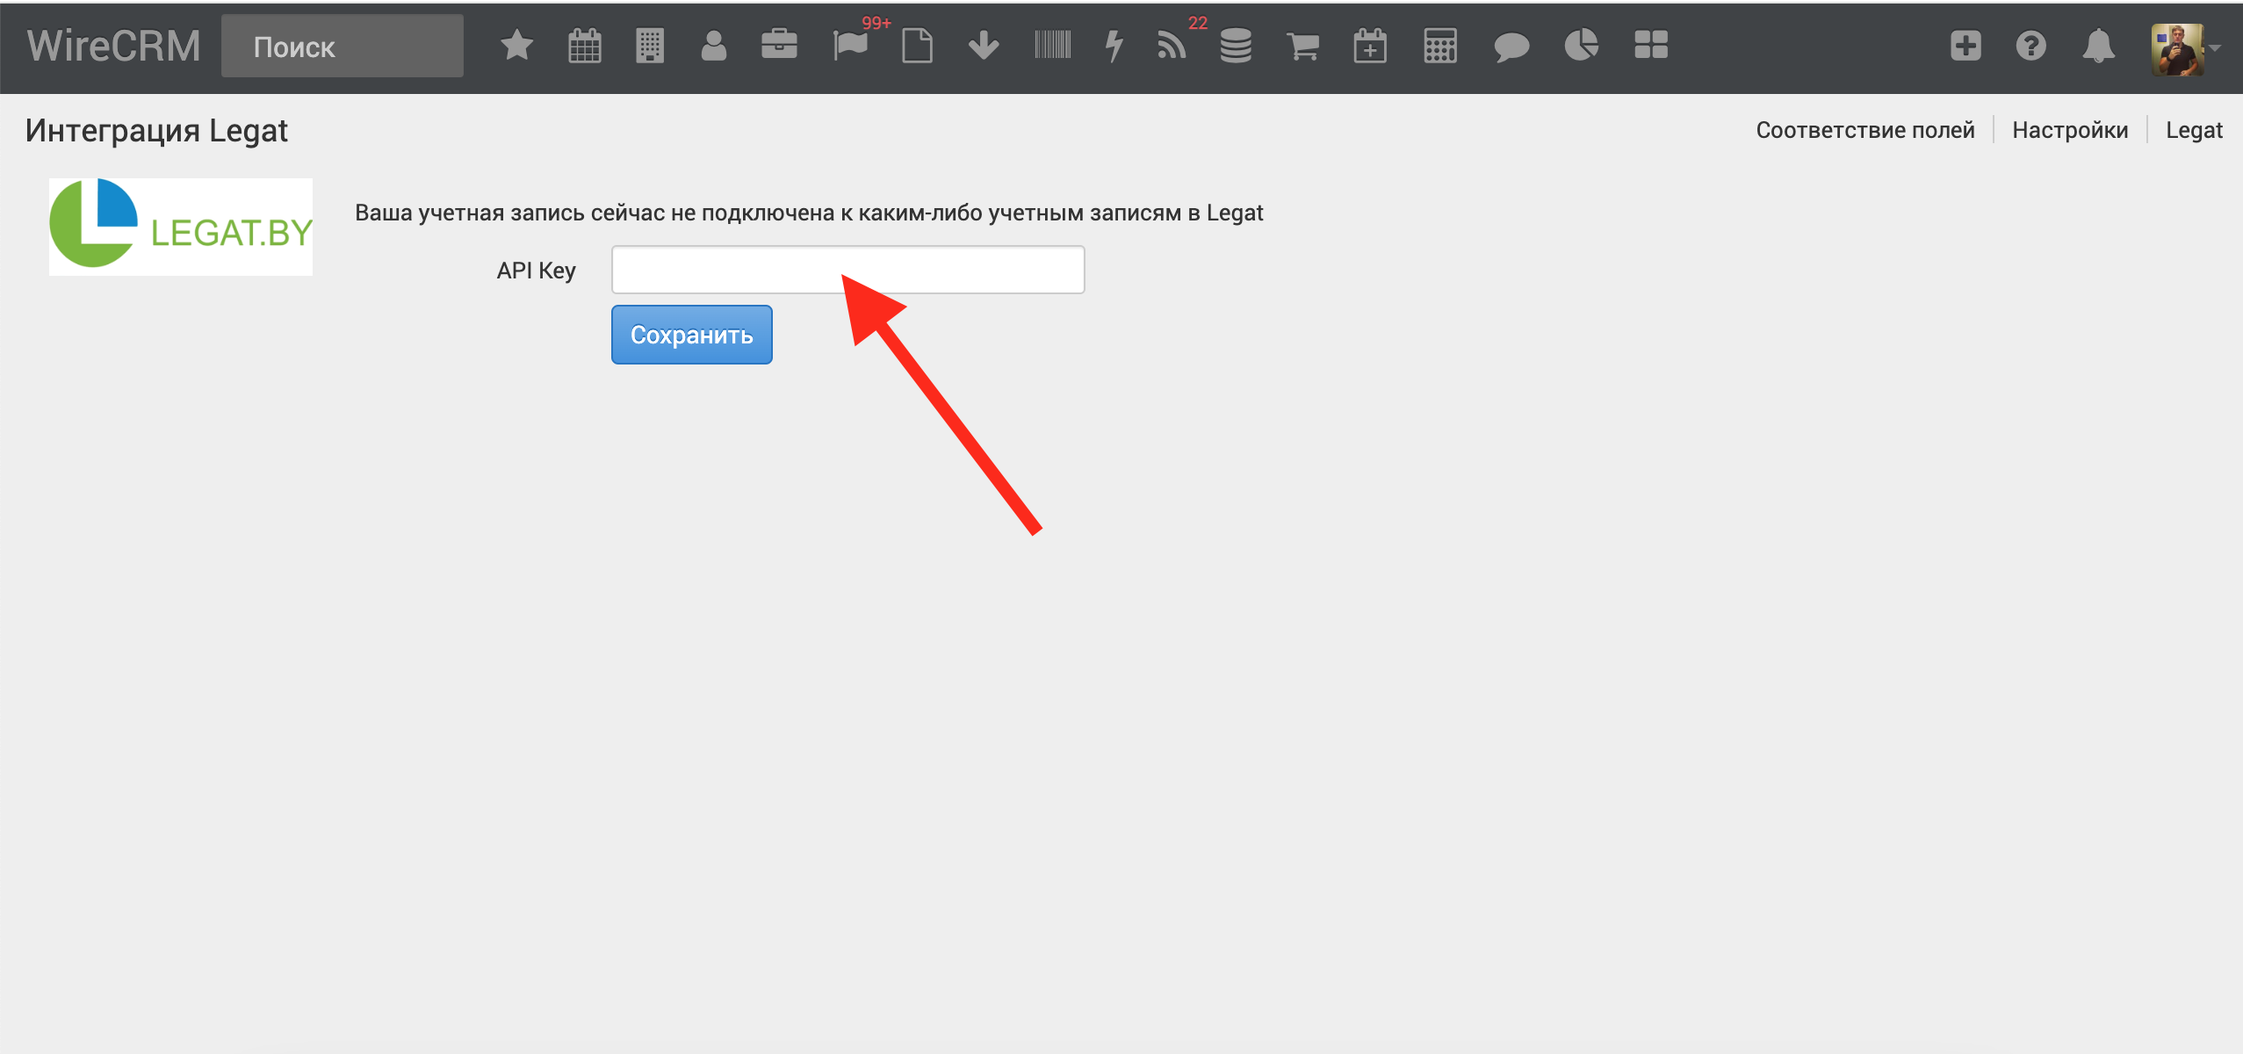Click the down arrow import icon
This screenshot has height=1054, width=2243.
984,46
